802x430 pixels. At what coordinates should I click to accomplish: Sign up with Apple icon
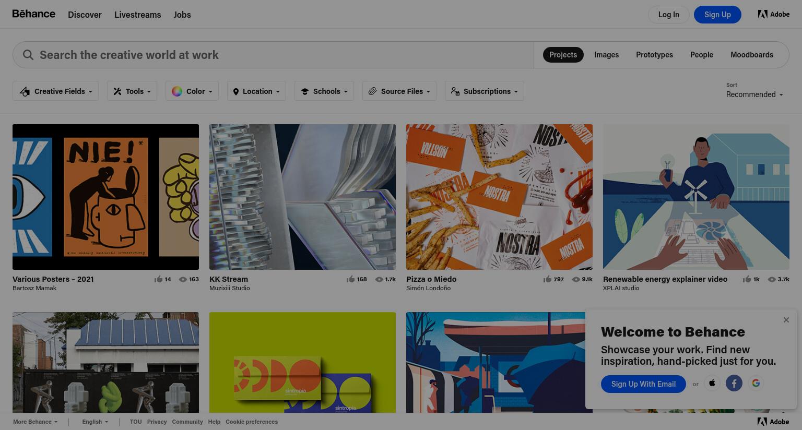712,384
